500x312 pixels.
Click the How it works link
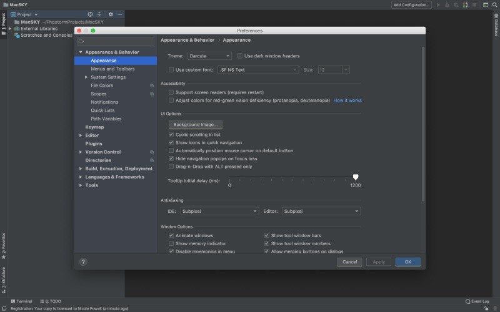[x=347, y=100]
